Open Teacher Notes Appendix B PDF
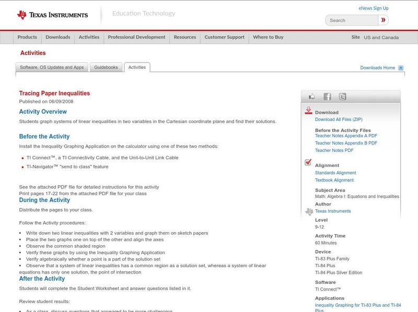Viewport: 418px width, 312px height. pyautogui.click(x=346, y=143)
